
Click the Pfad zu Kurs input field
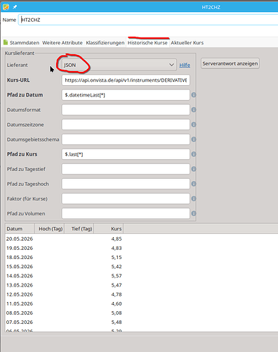126,154
